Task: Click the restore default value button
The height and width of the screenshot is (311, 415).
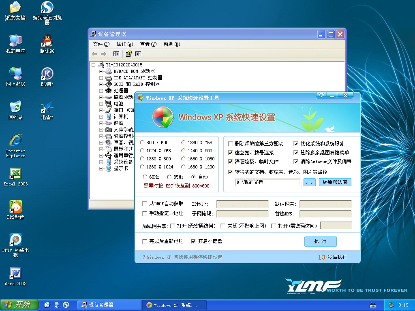Action: pyautogui.click(x=335, y=182)
